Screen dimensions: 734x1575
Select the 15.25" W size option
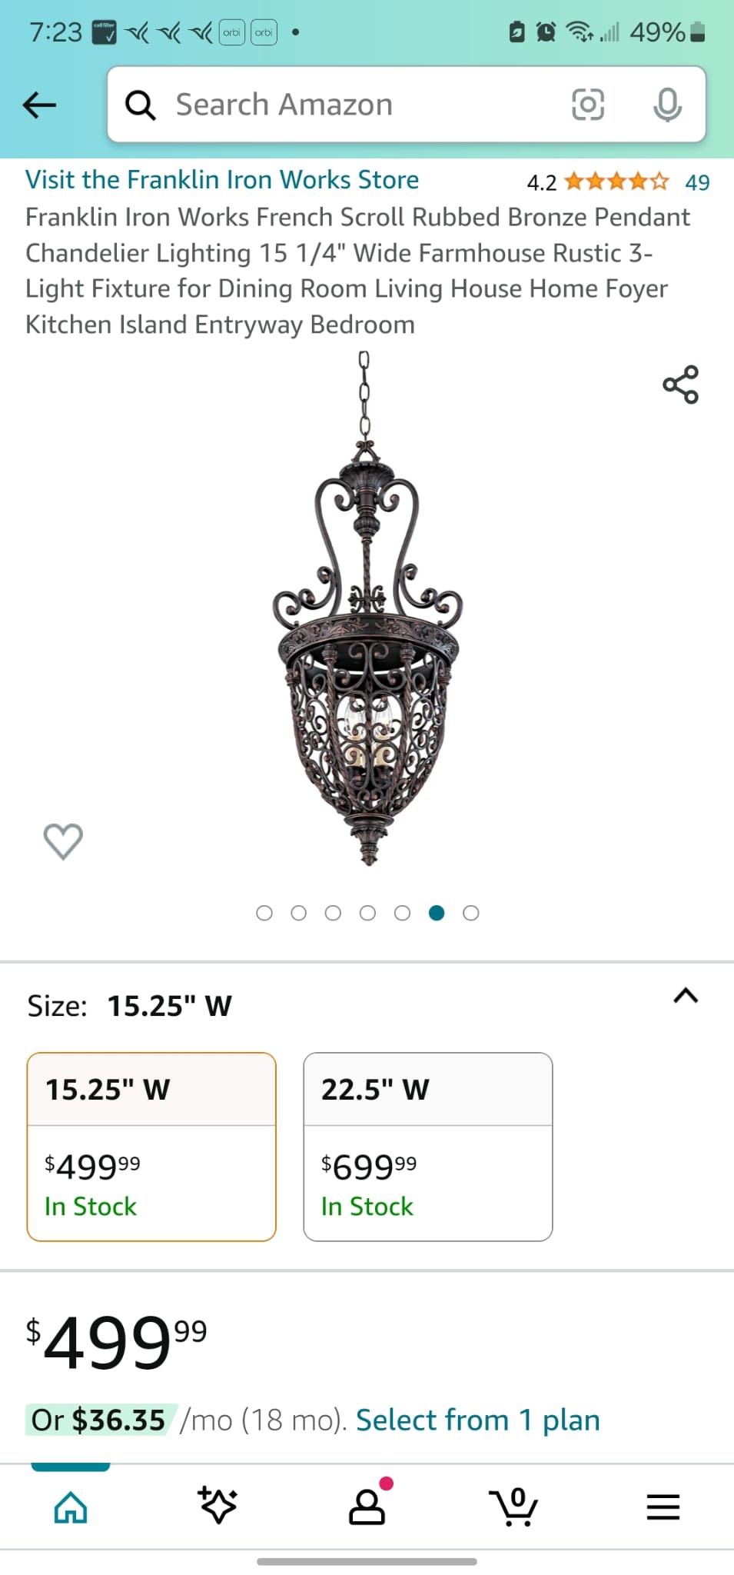[x=151, y=1146]
